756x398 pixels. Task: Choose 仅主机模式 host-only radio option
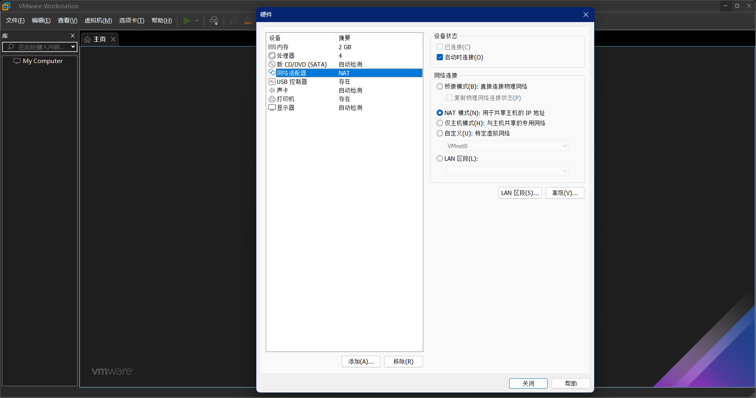[x=440, y=123]
